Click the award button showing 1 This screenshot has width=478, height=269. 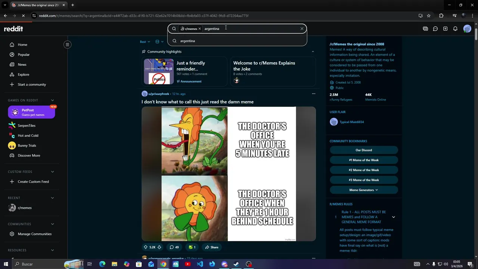pos(192,247)
